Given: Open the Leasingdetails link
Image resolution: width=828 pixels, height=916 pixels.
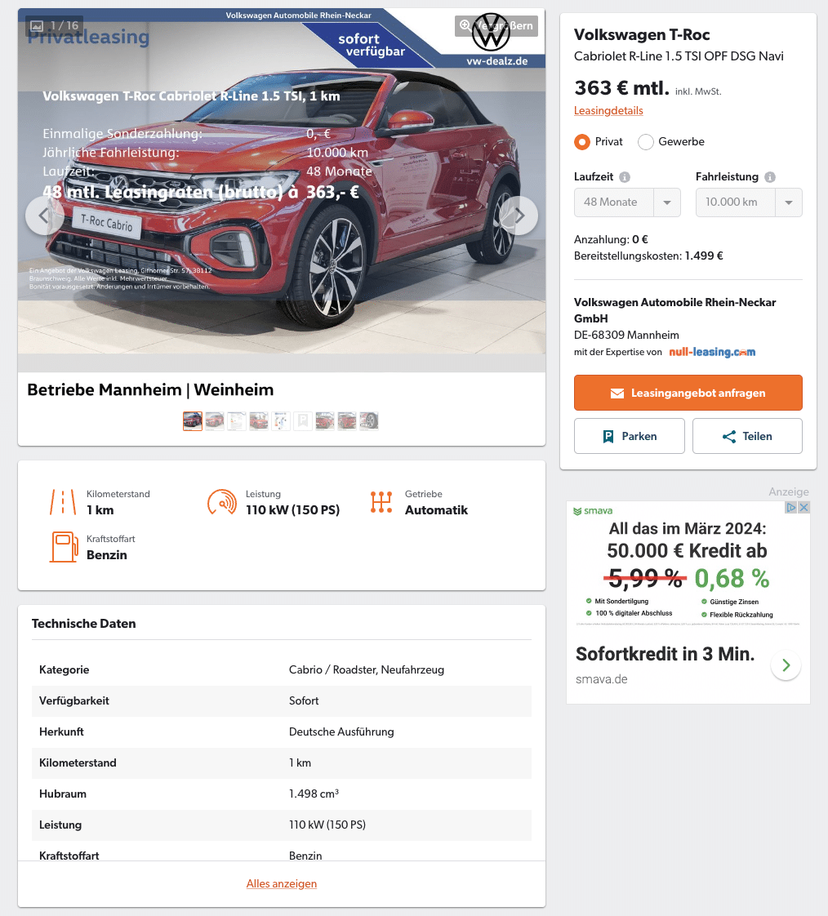Looking at the screenshot, I should (x=608, y=110).
